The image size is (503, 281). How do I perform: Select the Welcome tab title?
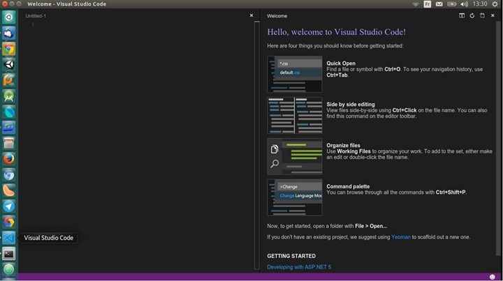pyautogui.click(x=277, y=15)
